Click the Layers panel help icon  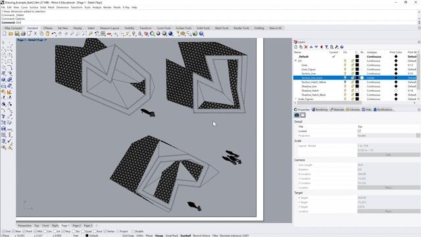[342, 47]
